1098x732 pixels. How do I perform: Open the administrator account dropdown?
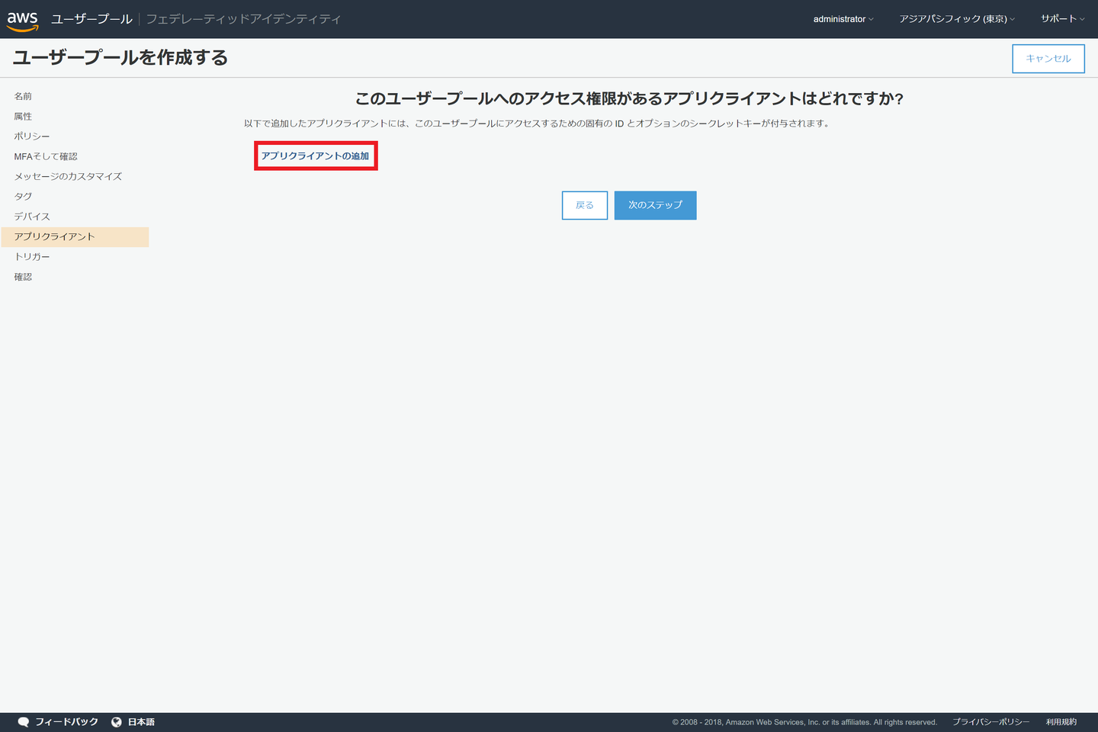[843, 19]
